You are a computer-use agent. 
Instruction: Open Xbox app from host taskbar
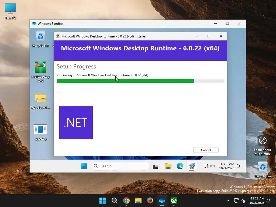[x=174, y=201]
